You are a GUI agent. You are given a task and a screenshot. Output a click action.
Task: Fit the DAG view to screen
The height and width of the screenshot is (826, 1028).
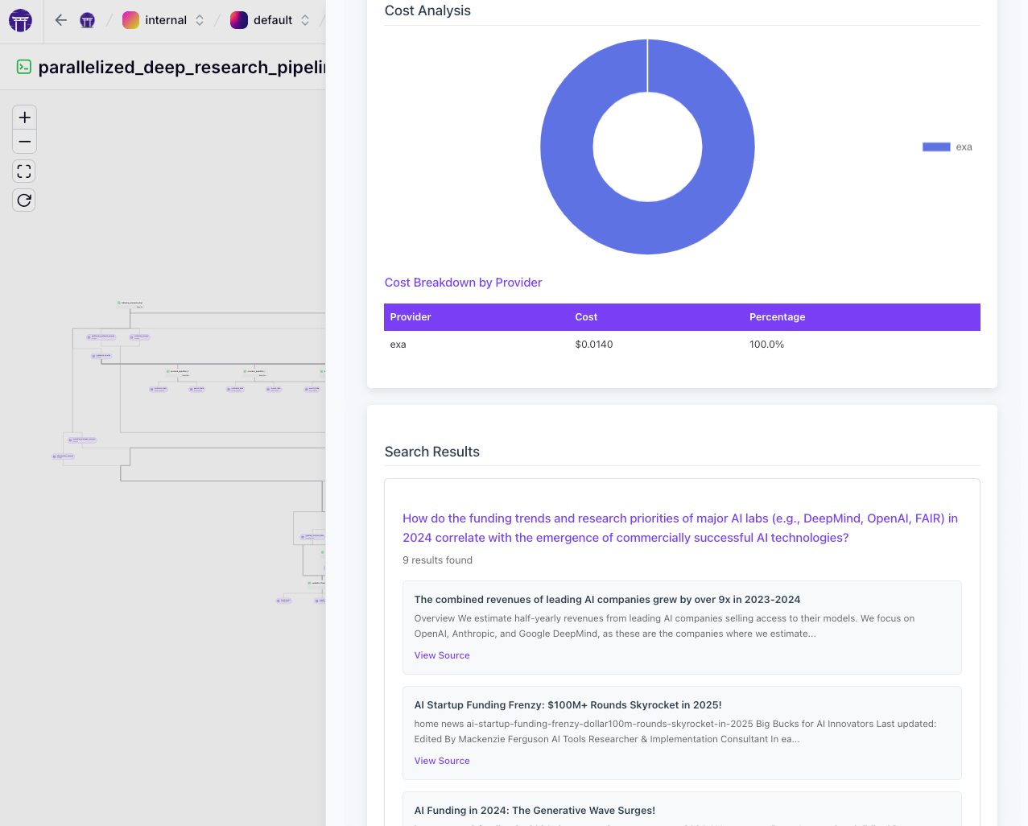coord(24,171)
